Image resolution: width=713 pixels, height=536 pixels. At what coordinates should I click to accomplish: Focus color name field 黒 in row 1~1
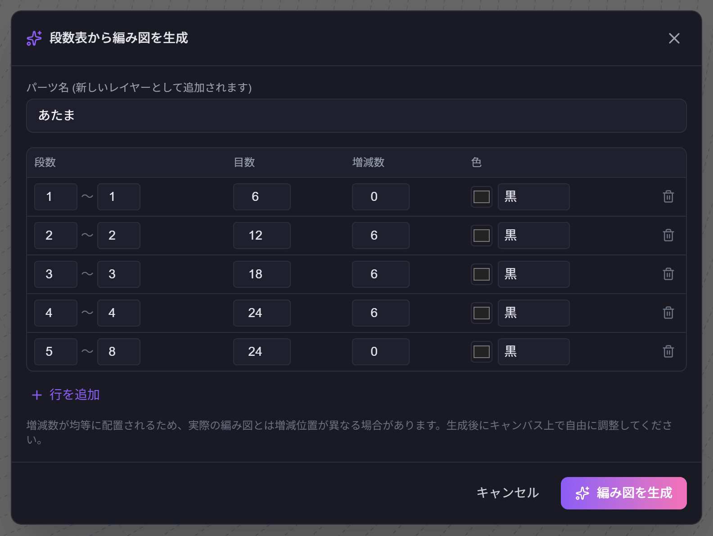click(x=534, y=197)
